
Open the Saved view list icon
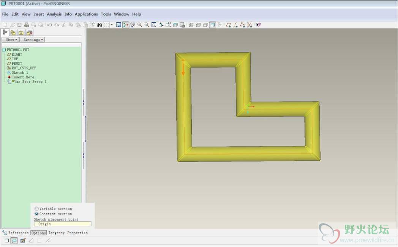click(168, 25)
